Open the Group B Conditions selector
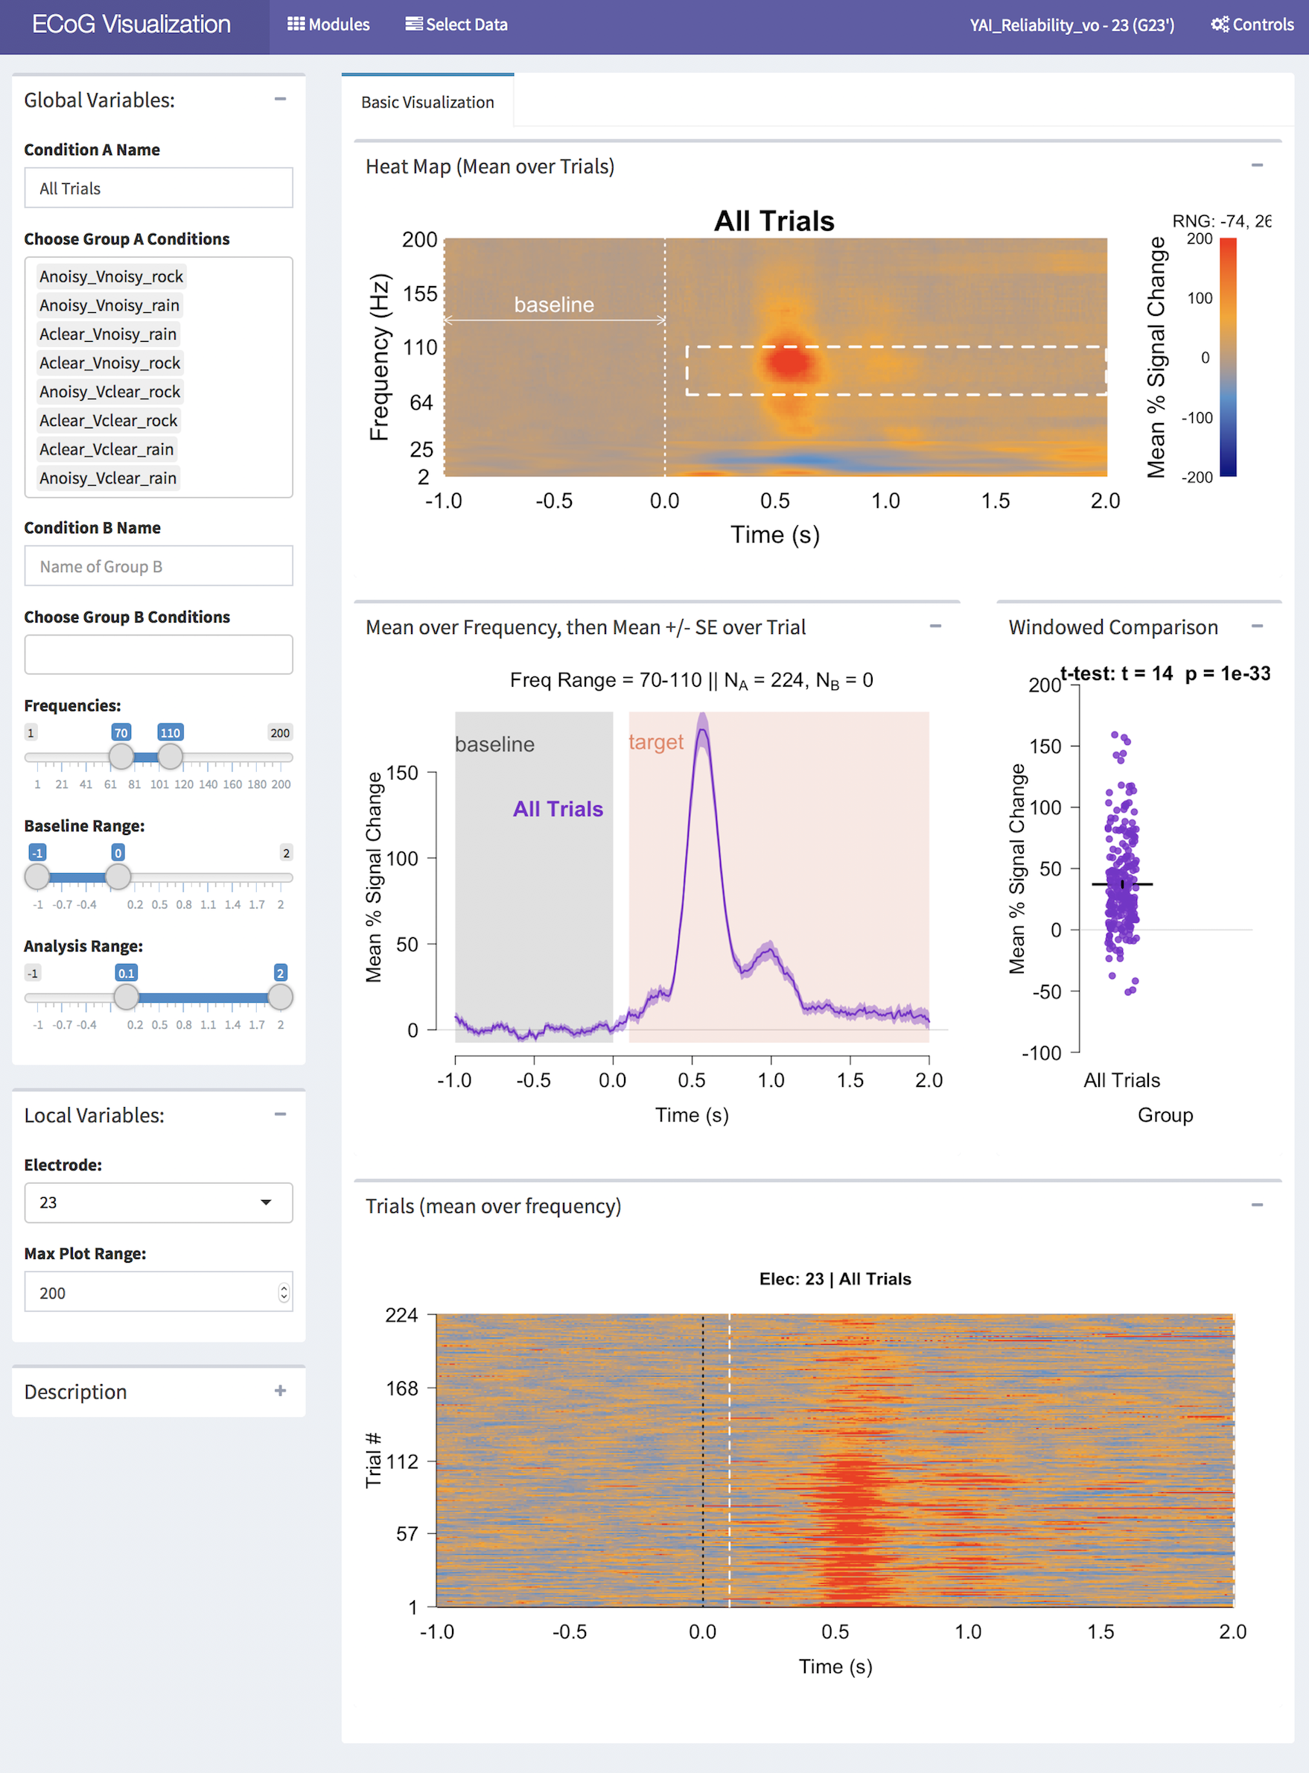The width and height of the screenshot is (1309, 1773). (x=159, y=655)
